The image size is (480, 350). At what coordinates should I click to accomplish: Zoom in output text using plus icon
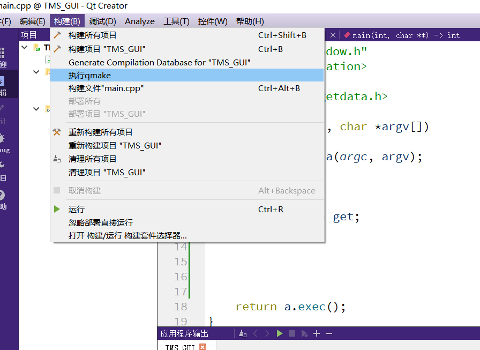click(x=316, y=333)
